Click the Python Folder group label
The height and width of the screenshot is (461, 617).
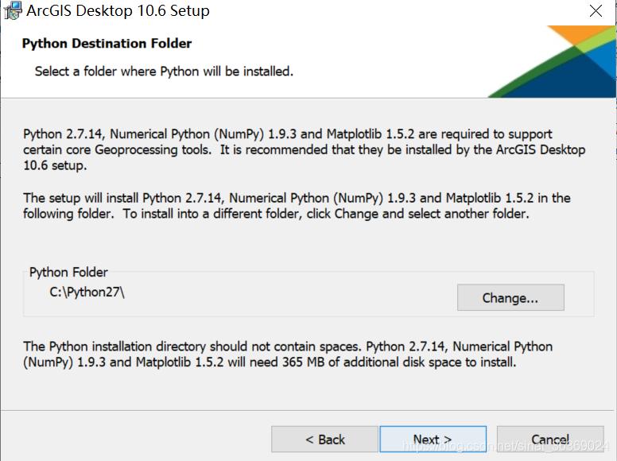point(68,272)
